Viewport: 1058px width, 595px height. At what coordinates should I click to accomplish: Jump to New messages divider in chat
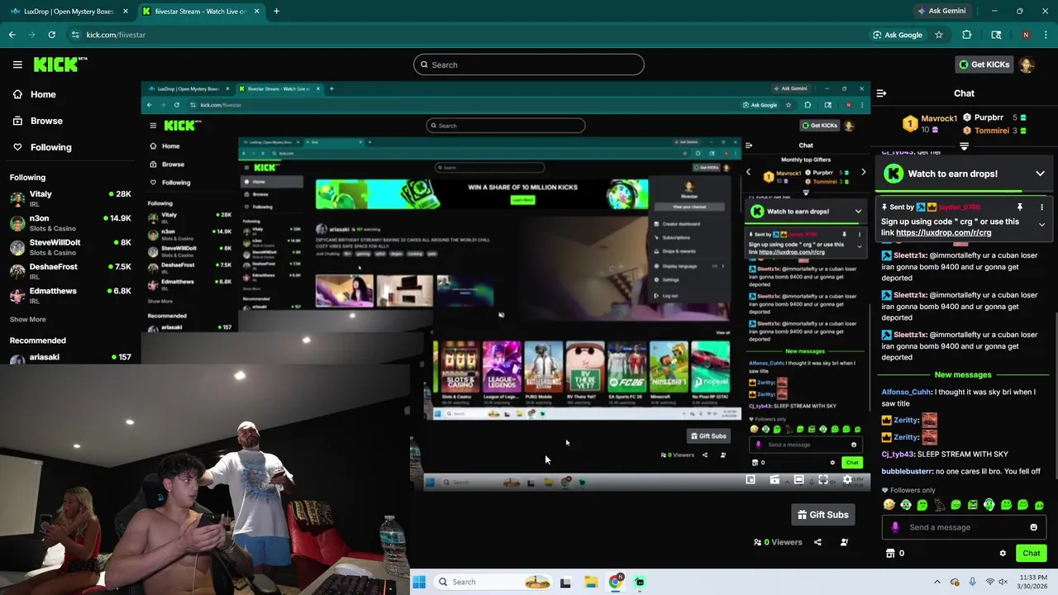(963, 374)
